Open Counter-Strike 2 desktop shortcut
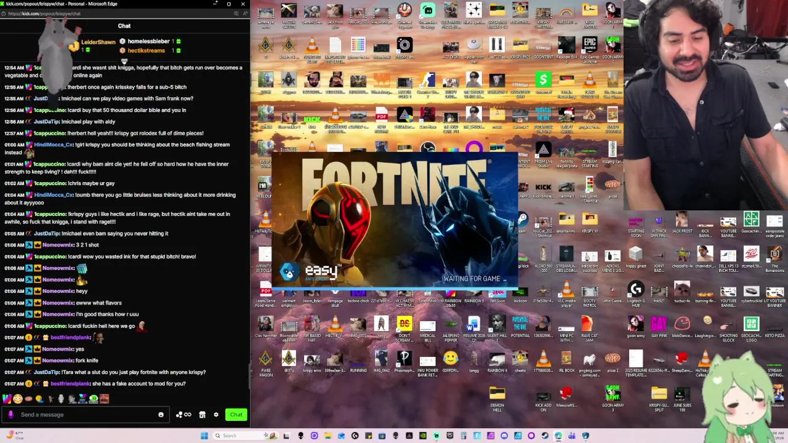Image resolution: width=788 pixels, height=443 pixels. point(428,83)
